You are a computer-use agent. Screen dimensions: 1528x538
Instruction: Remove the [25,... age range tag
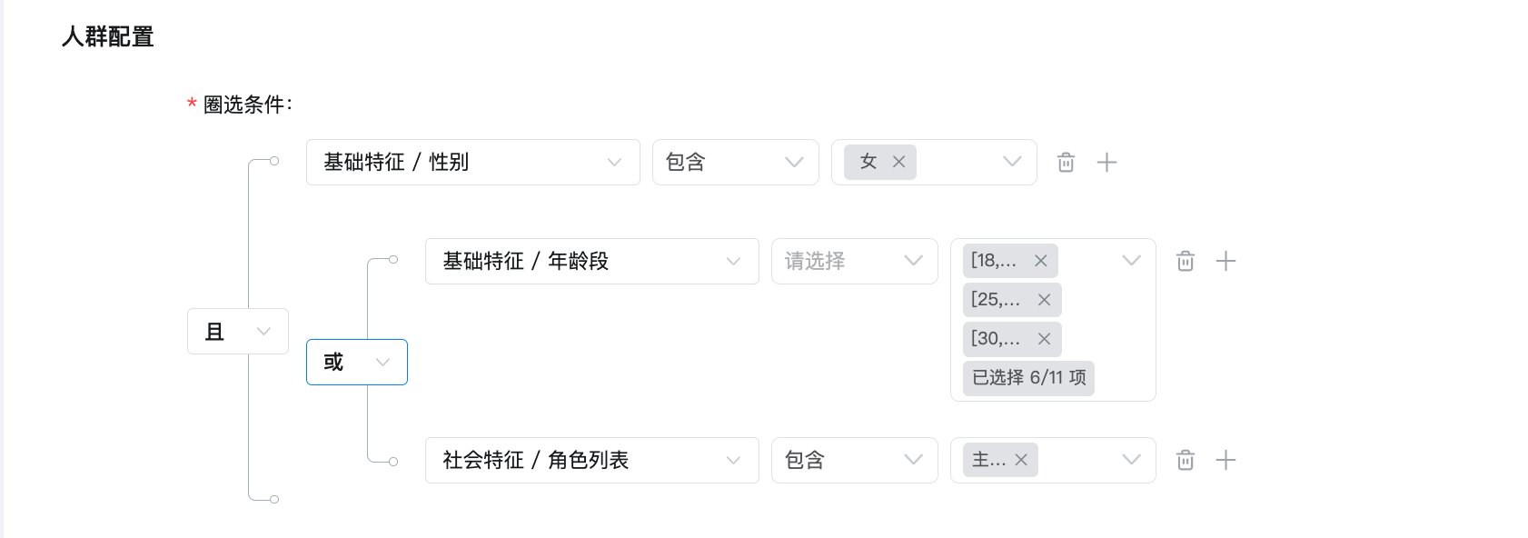1044,300
